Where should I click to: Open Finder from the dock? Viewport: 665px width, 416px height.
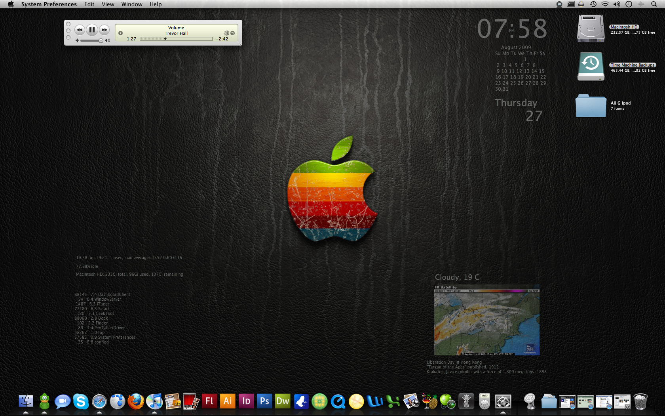(x=26, y=401)
